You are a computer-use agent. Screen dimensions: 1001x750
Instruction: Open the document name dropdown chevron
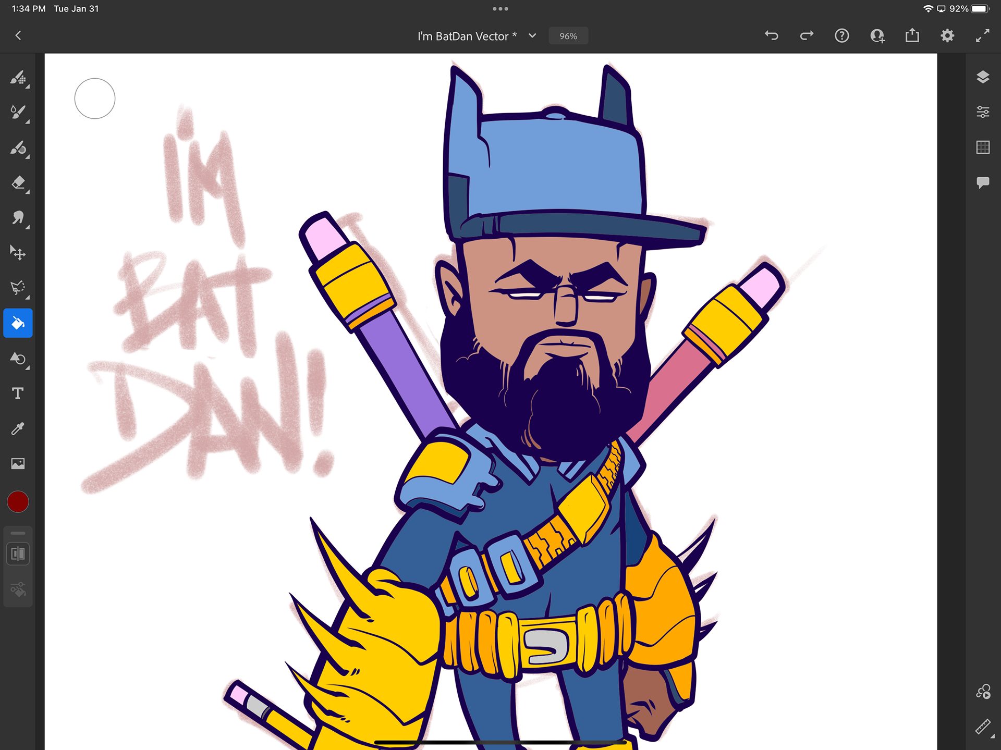[x=532, y=36]
